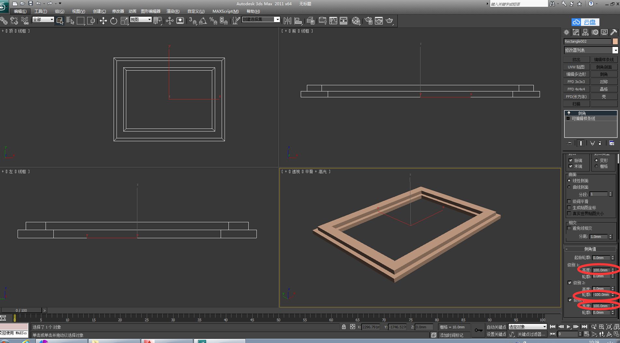Toggle the bevel modifier lightbulb
This screenshot has width=620, height=343.
569,113
